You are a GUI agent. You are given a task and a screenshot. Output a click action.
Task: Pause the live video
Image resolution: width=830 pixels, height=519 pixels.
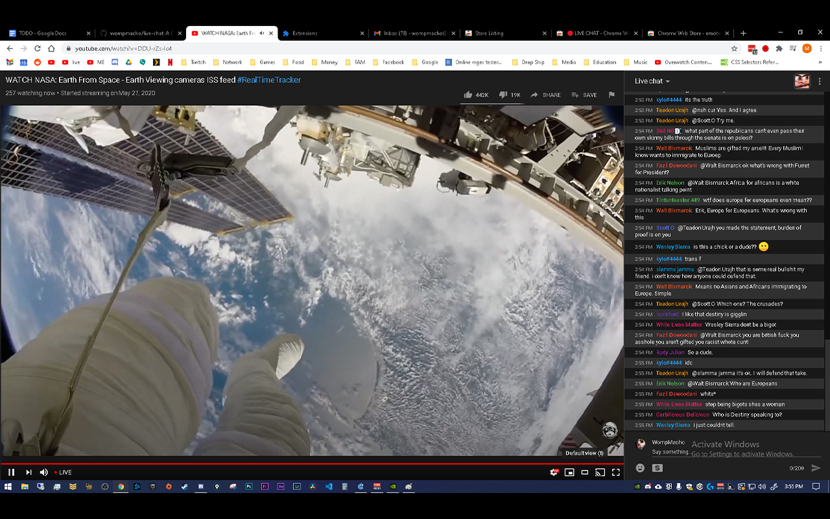11,472
